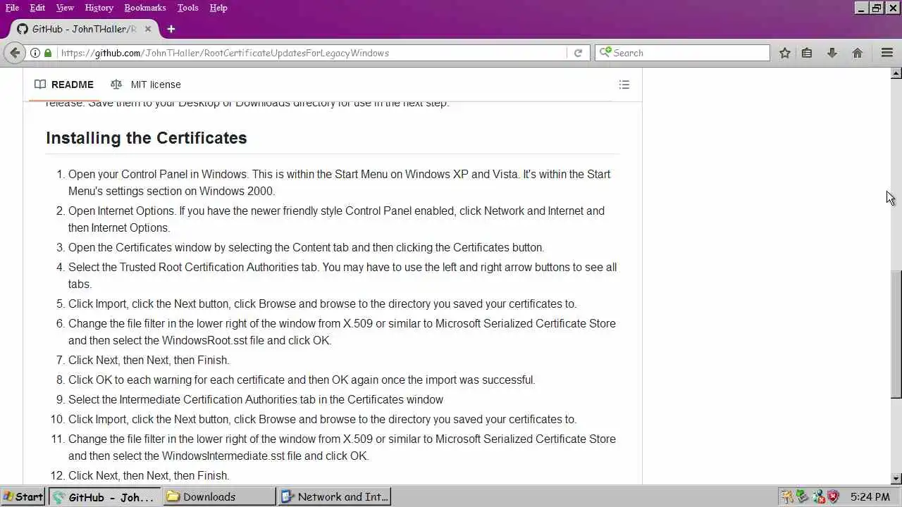Click the text 'WindowsRoot.sst file and click OK'
Image resolution: width=902 pixels, height=507 pixels.
(247, 340)
